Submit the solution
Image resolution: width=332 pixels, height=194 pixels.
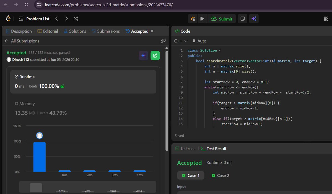point(222,19)
